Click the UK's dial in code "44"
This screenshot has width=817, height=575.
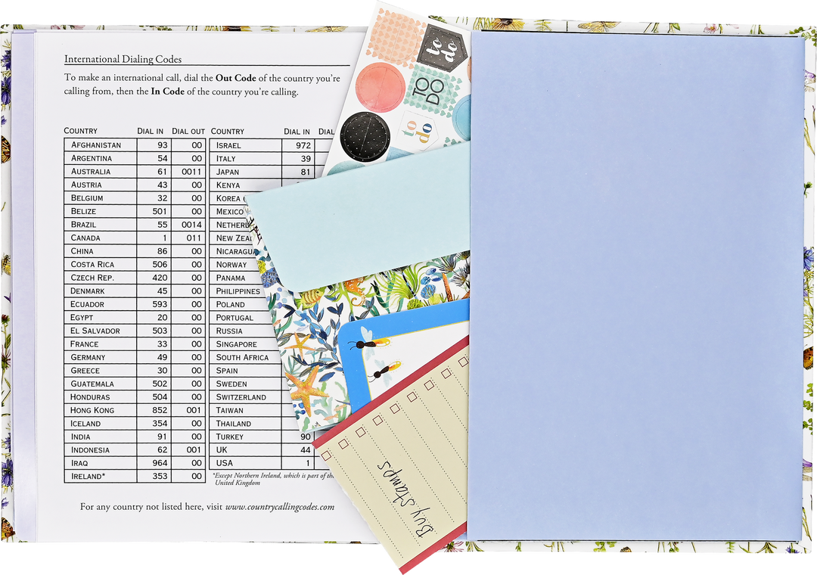pos(306,450)
